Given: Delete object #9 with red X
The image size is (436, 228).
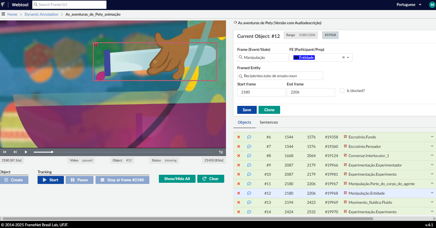Looking at the screenshot, I should click(238, 165).
